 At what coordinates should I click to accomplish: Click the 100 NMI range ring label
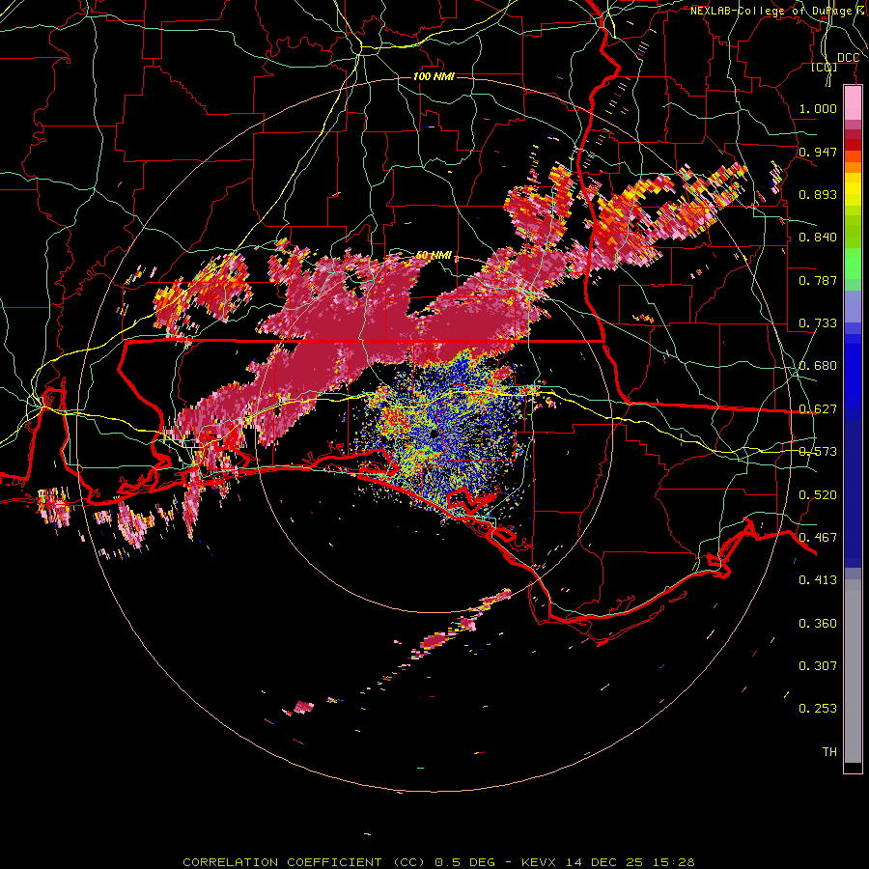[x=434, y=76]
